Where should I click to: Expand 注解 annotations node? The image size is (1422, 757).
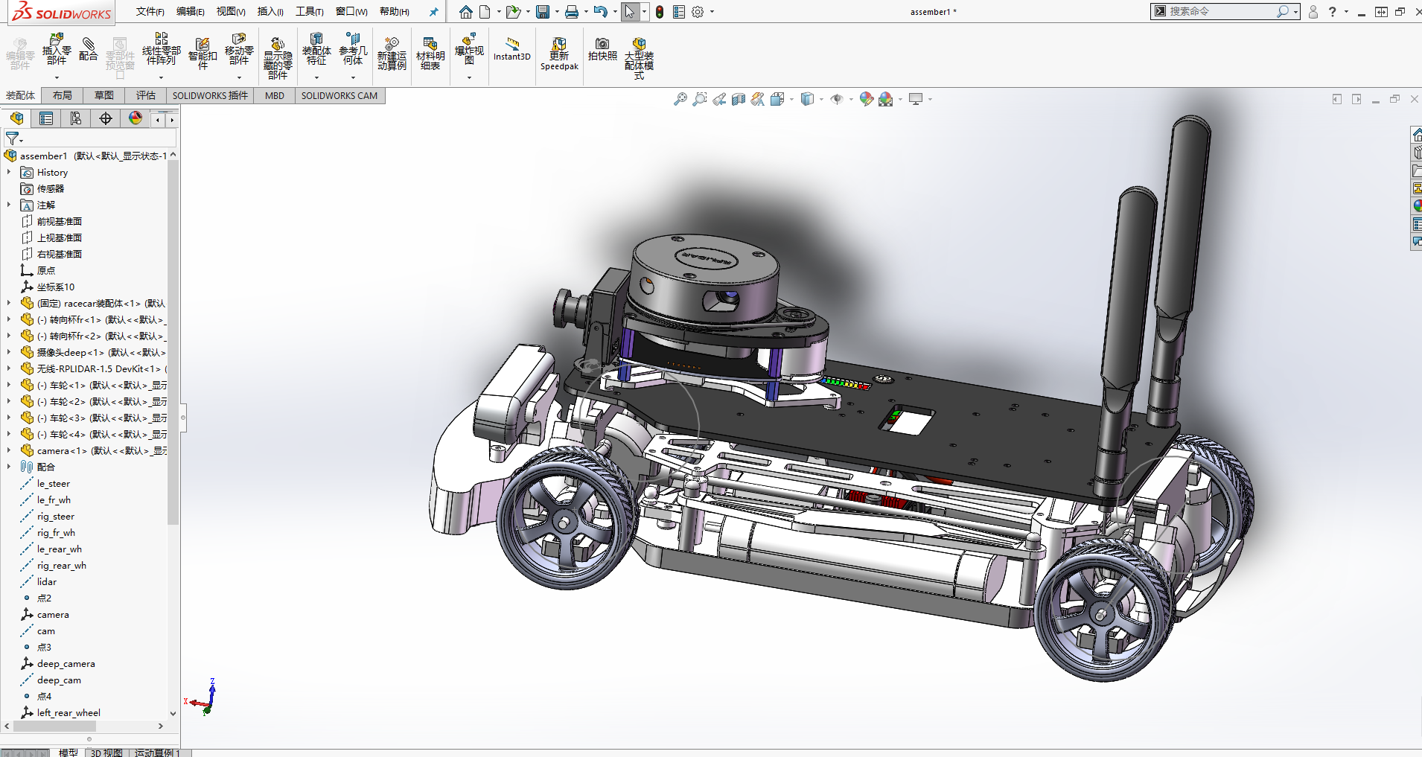(x=9, y=205)
